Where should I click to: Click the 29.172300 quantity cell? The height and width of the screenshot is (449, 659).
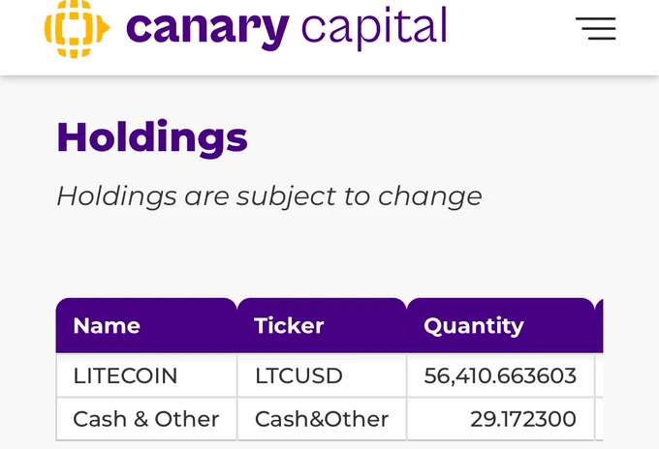coord(522,419)
